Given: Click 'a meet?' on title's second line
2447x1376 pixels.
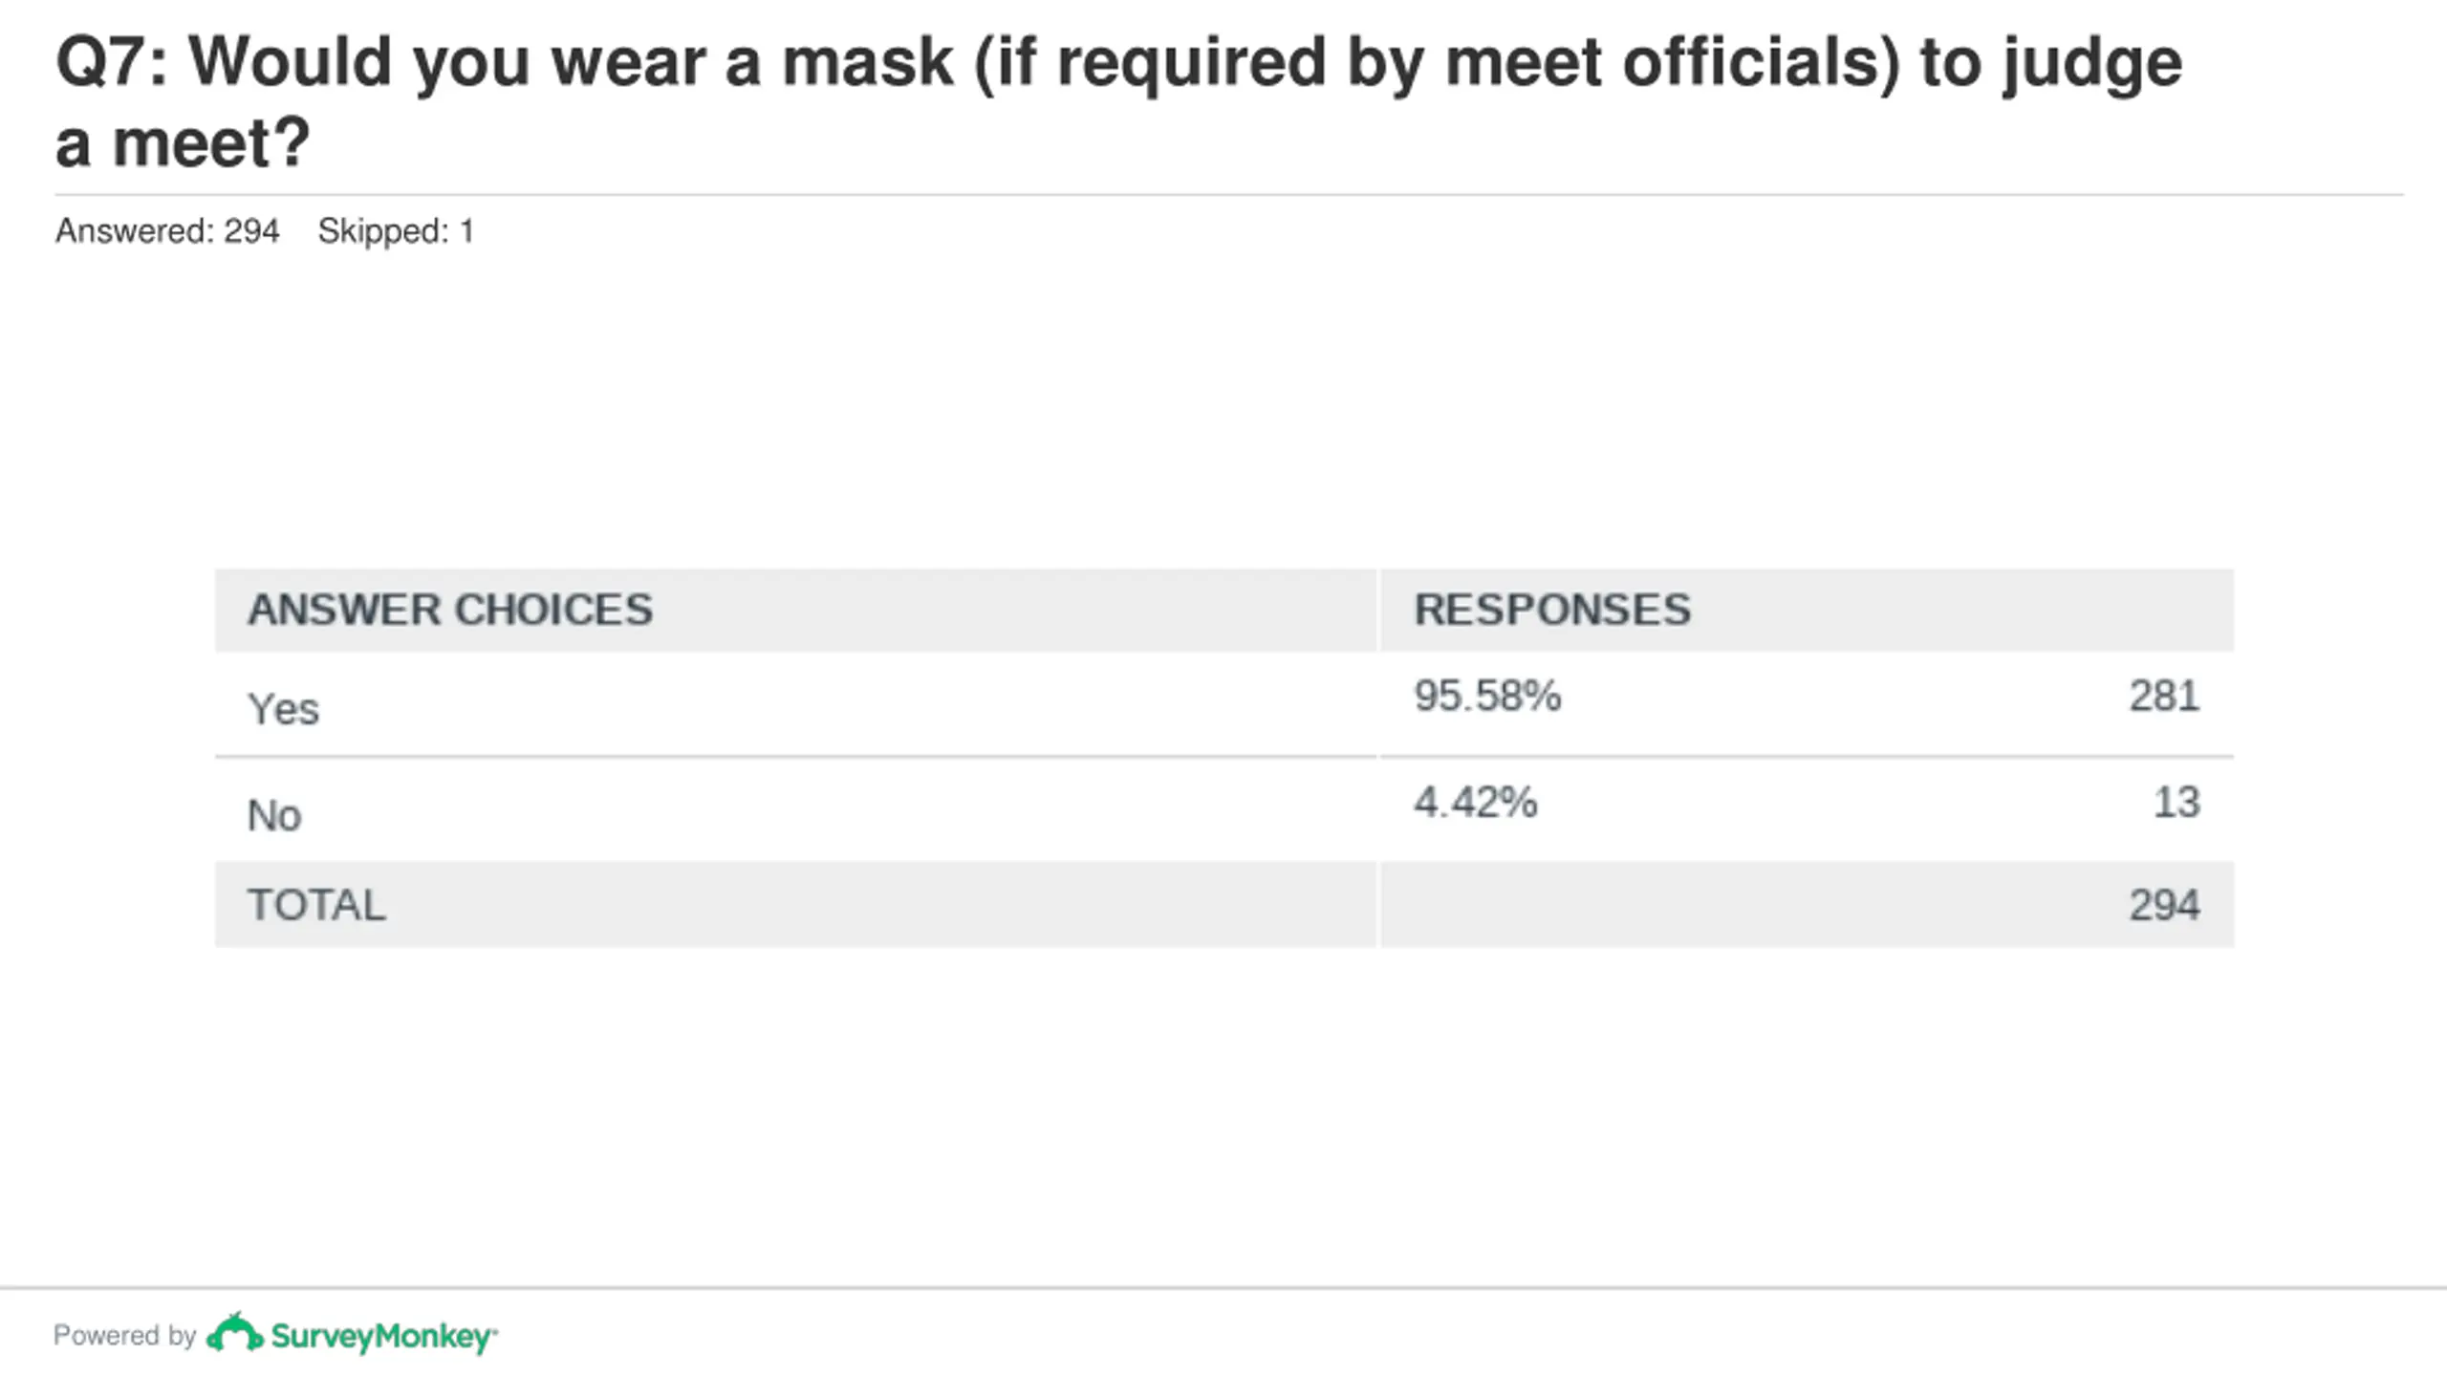Looking at the screenshot, I should (x=183, y=143).
